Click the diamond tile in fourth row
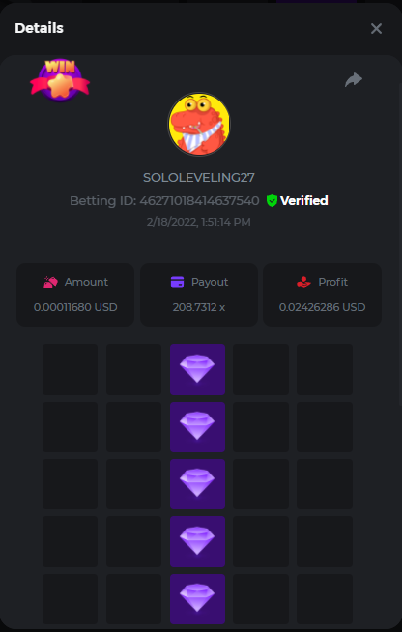This screenshot has width=402, height=632. pos(197,541)
